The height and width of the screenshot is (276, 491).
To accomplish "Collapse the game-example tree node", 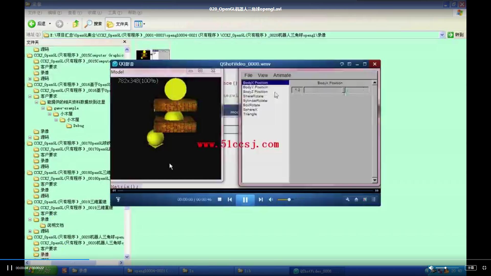I will point(43,108).
